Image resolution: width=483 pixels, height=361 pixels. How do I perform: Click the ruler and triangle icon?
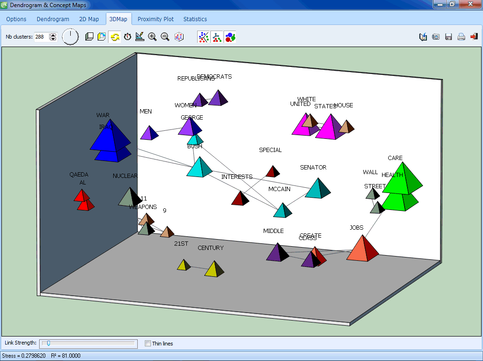tap(140, 37)
